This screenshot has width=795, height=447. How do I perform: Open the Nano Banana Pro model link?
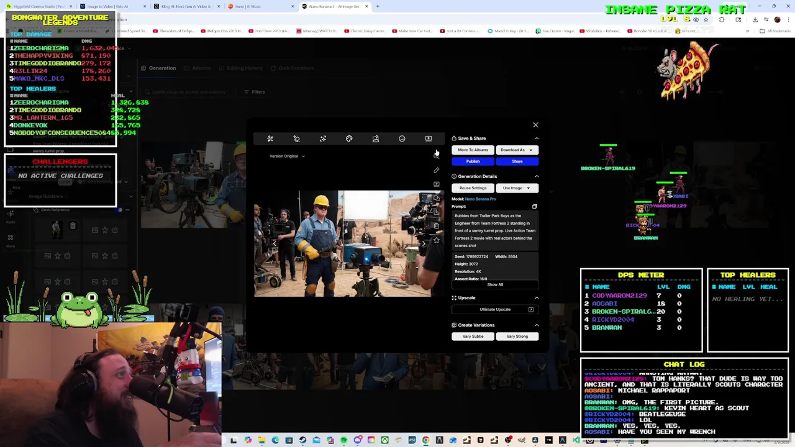(x=481, y=199)
